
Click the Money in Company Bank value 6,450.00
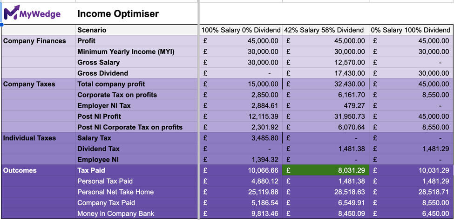[x=433, y=214]
